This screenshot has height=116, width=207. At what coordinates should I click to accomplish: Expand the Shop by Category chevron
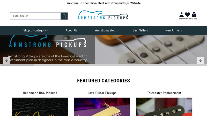coord(48,30)
